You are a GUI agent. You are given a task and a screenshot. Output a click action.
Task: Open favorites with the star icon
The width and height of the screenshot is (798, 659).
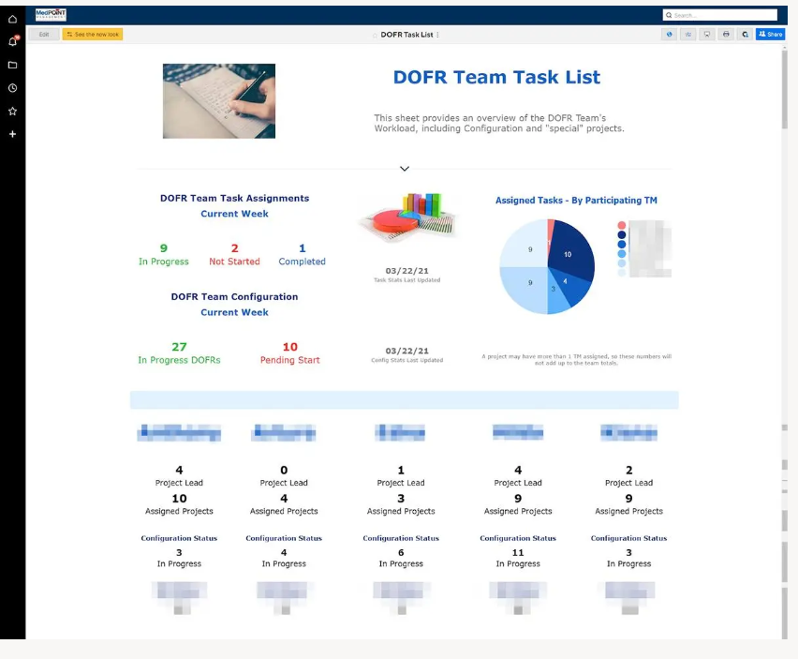12,109
